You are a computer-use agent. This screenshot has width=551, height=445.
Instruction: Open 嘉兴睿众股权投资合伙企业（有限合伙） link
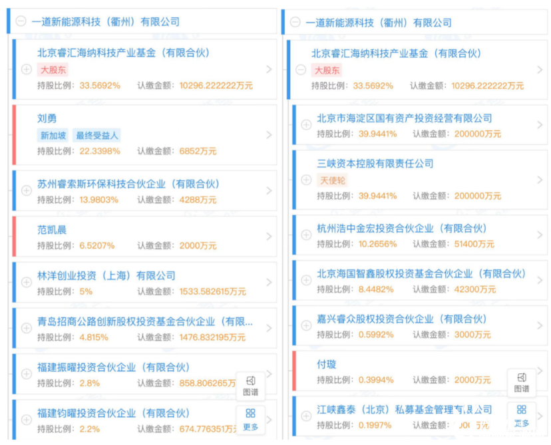tap(402, 319)
